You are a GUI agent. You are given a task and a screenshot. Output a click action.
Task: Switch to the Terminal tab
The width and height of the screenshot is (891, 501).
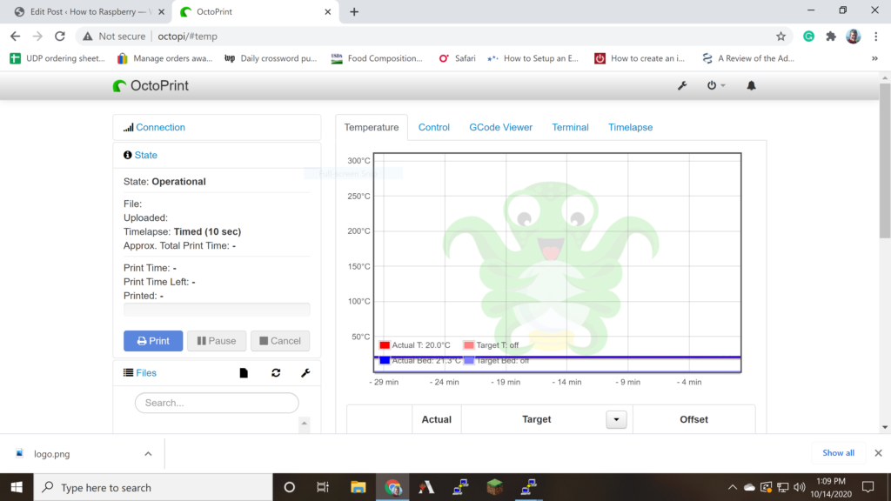[570, 127]
